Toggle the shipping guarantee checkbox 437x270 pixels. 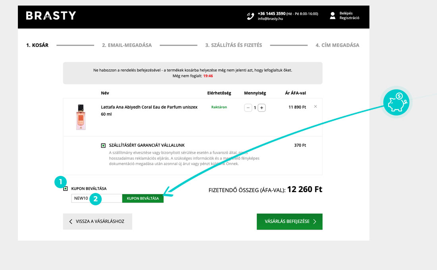tap(103, 146)
